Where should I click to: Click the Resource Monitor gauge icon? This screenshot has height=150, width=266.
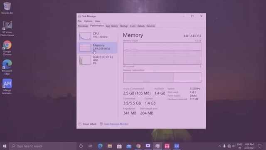coord(101,124)
